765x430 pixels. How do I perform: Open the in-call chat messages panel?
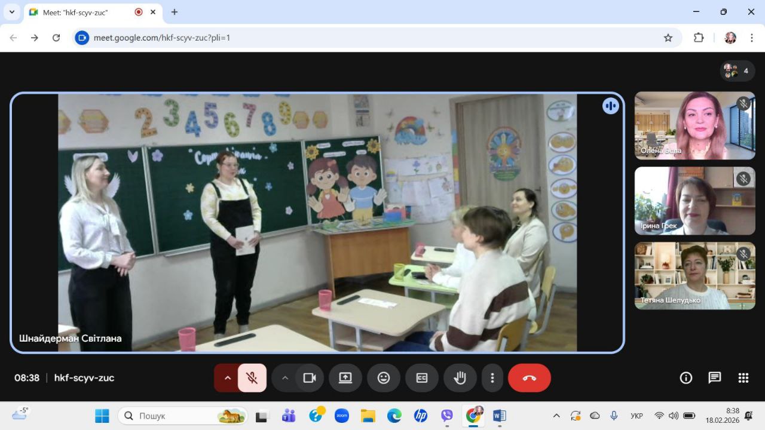click(714, 377)
